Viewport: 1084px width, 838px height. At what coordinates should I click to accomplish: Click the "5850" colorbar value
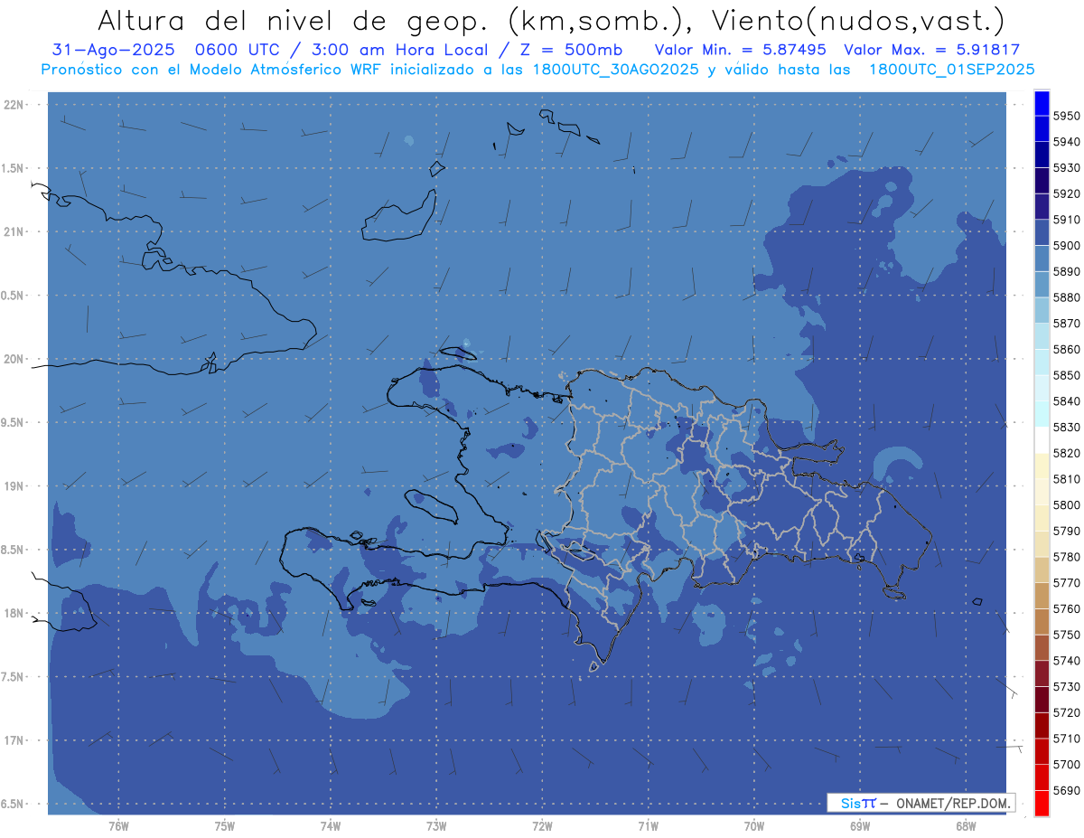click(x=1067, y=375)
